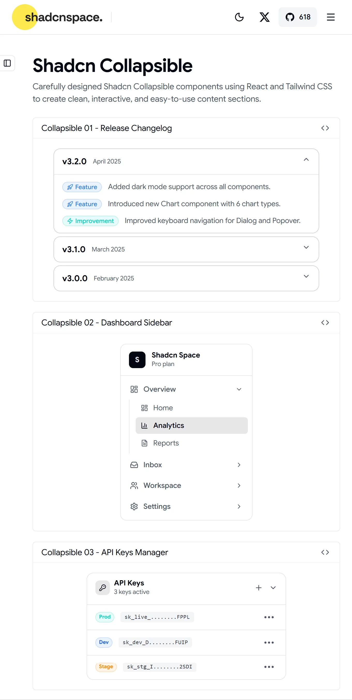Viewport: 352px width, 700px height.
Task: Select Analytics in the dashboard sidebar
Action: pyautogui.click(x=192, y=425)
